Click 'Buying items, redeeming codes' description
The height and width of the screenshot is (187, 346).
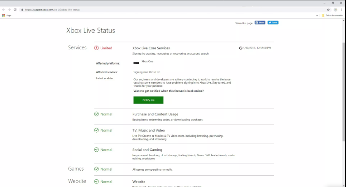(167, 120)
